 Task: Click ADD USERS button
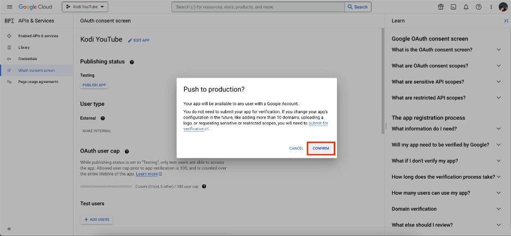click(96, 220)
